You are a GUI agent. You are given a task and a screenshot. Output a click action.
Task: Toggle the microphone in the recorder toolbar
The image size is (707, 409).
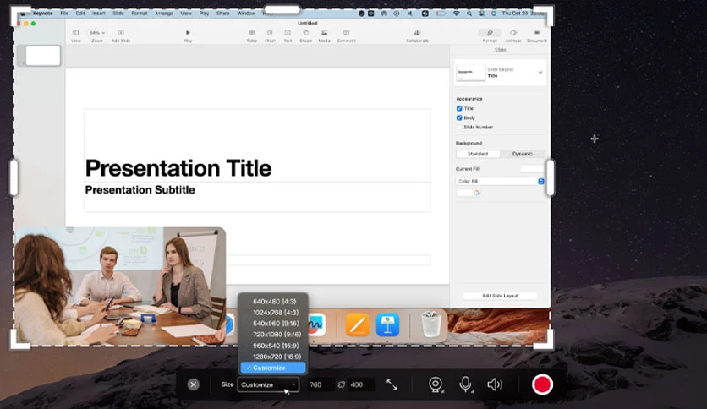pyautogui.click(x=466, y=384)
